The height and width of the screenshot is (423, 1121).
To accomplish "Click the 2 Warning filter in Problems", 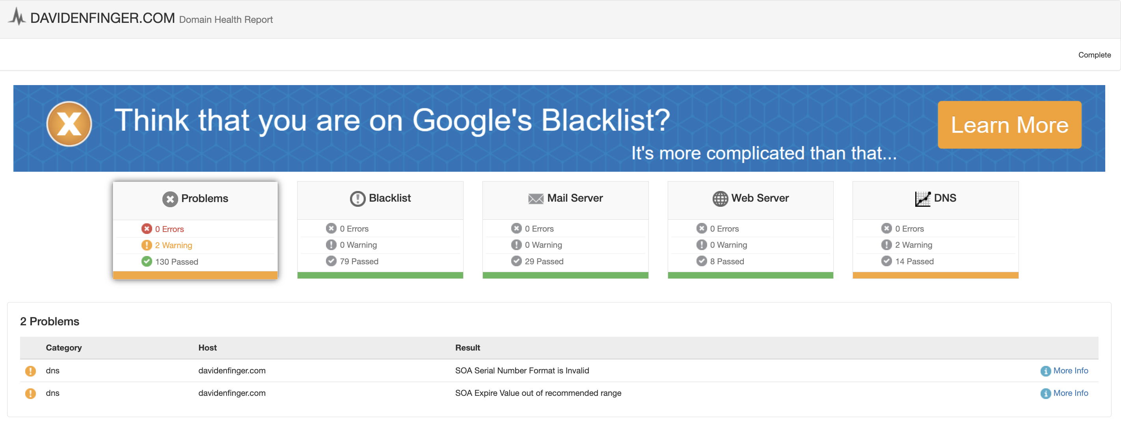I will [173, 245].
